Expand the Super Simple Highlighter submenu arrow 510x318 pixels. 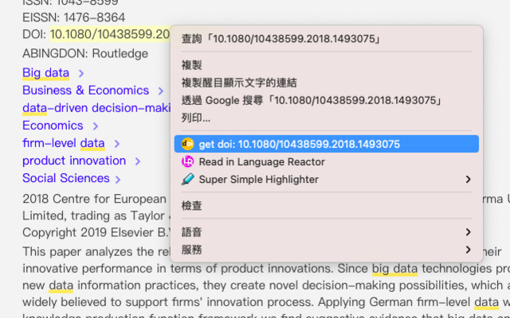tap(468, 180)
